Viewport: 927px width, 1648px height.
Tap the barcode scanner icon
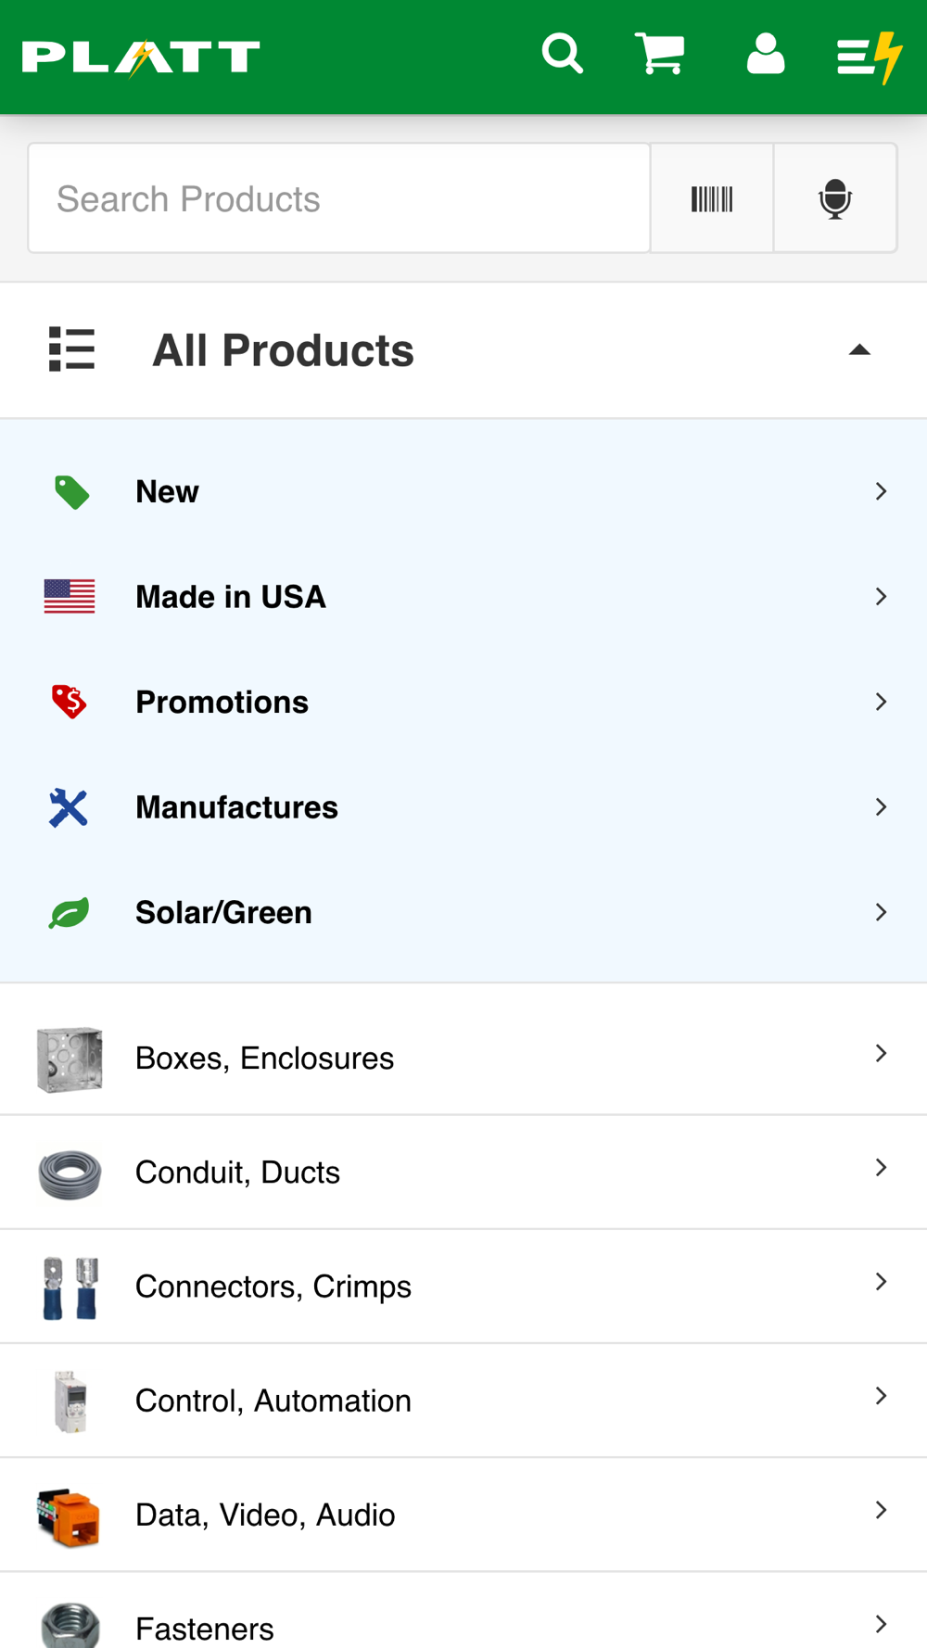(x=712, y=198)
